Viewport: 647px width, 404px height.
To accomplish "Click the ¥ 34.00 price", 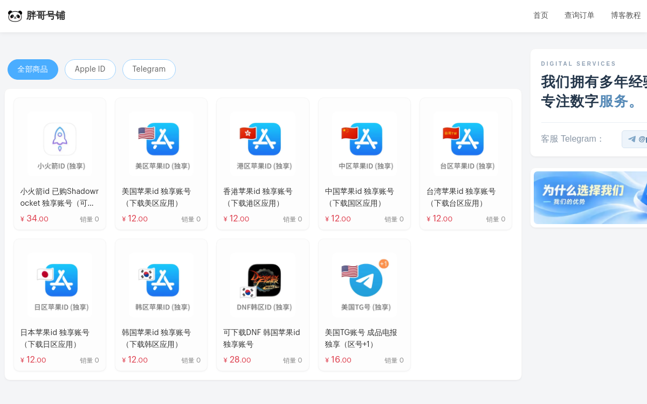I will [35, 219].
